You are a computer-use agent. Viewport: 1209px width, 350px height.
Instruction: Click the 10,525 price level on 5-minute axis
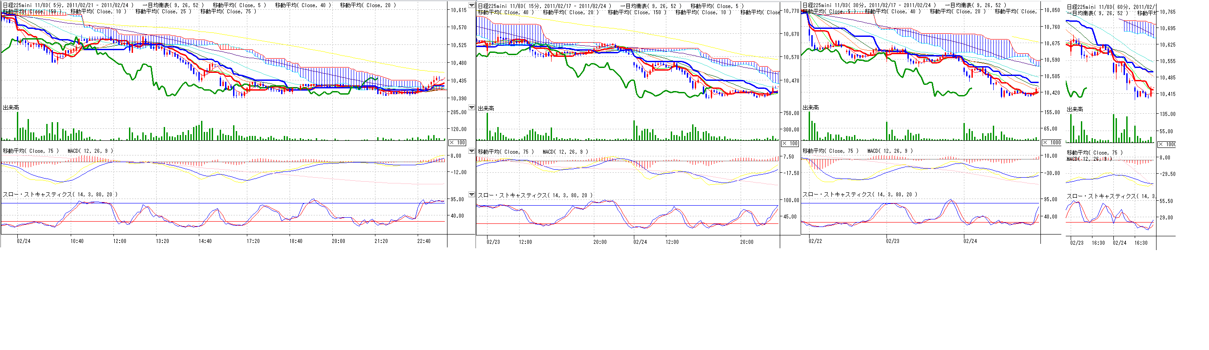(459, 45)
